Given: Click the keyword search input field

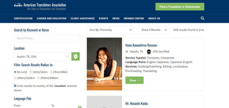Looking at the screenshot, I should [47, 38].
